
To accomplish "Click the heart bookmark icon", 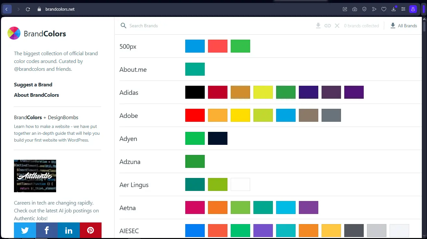I will coord(384,9).
